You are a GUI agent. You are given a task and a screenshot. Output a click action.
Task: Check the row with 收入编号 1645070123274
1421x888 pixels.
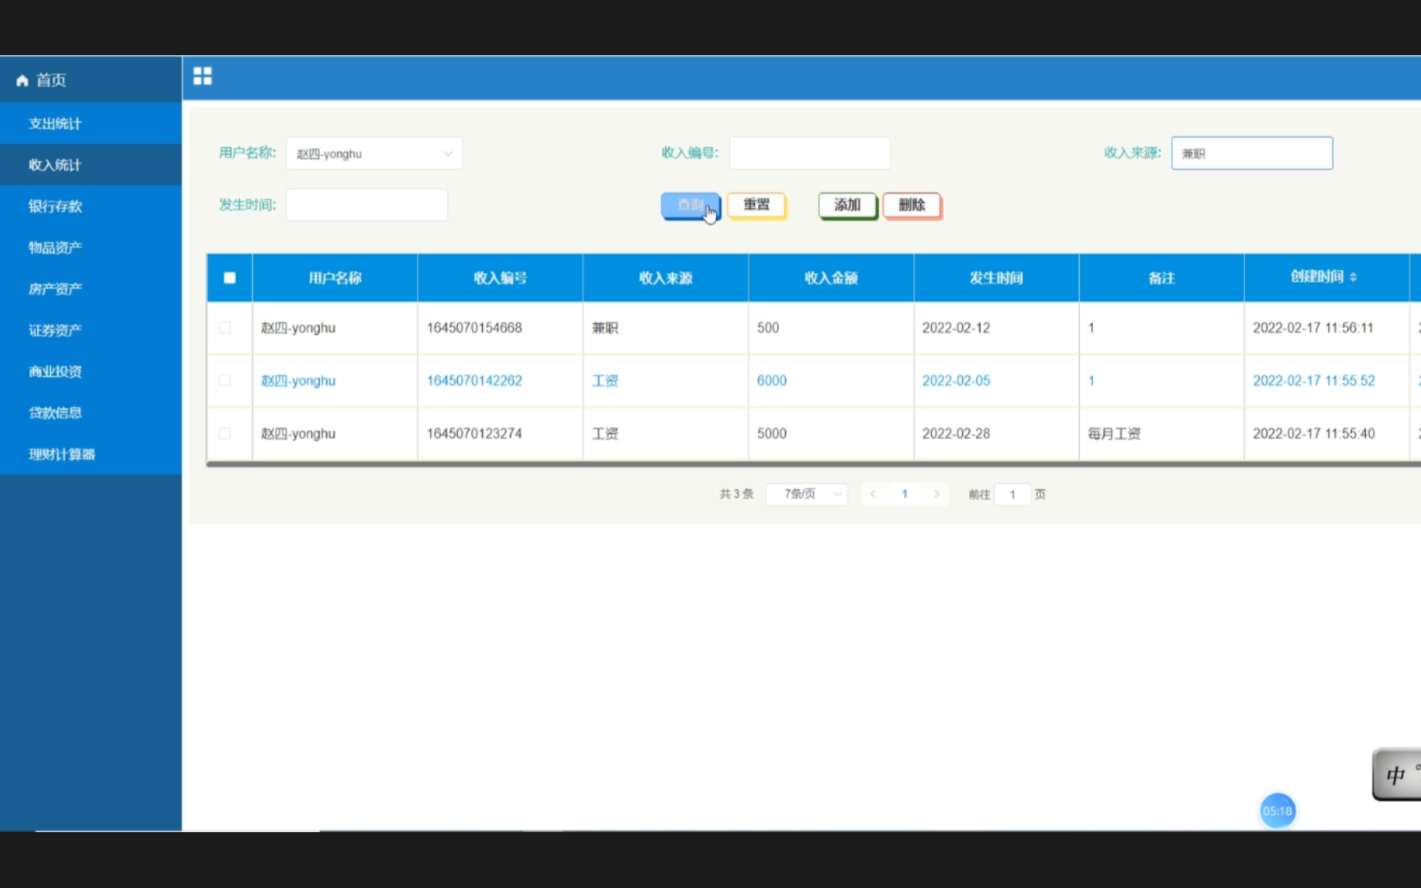click(x=224, y=433)
